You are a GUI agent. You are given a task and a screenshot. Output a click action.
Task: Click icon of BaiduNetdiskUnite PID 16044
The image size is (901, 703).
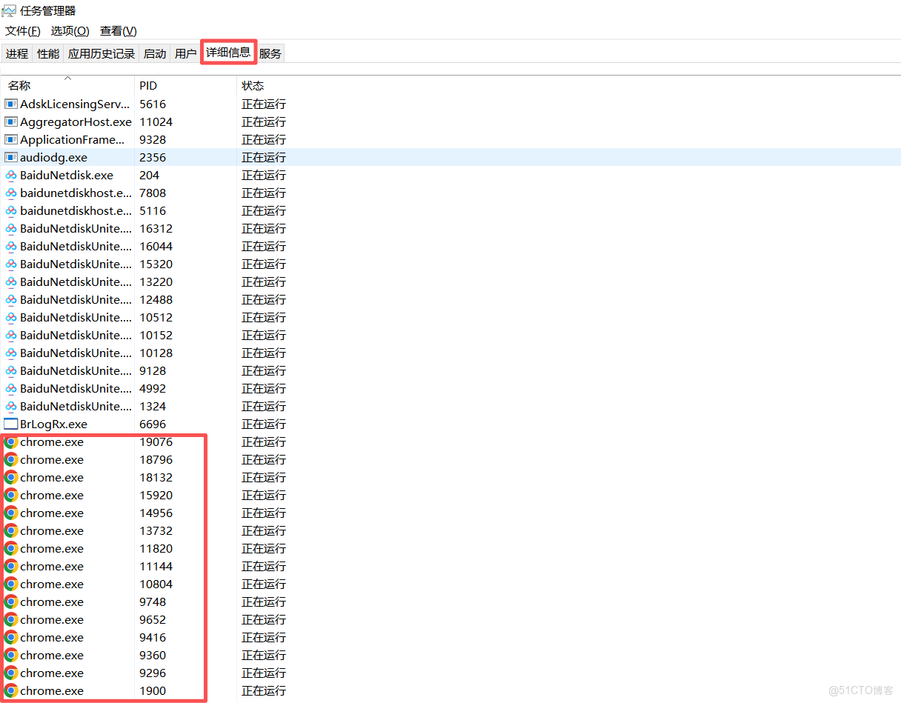(x=11, y=247)
